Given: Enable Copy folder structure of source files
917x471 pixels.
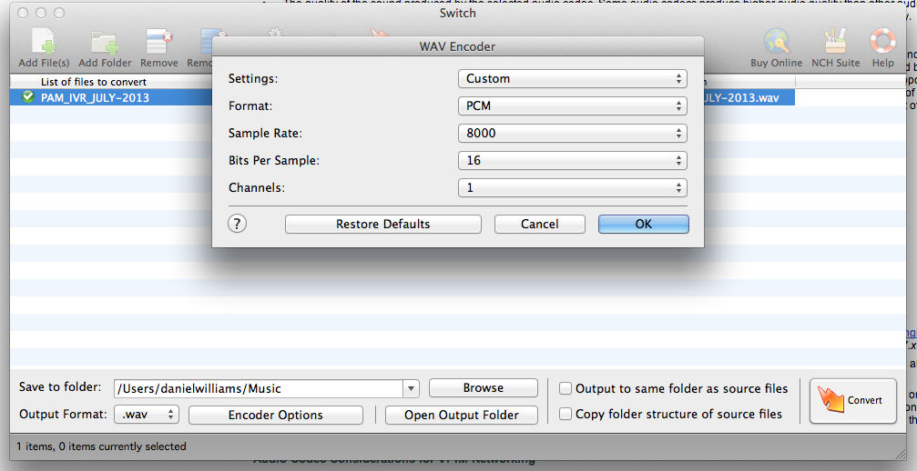Looking at the screenshot, I should 565,414.
